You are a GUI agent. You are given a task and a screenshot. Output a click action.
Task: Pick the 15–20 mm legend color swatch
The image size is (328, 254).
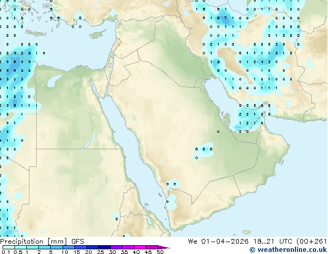point(81,247)
